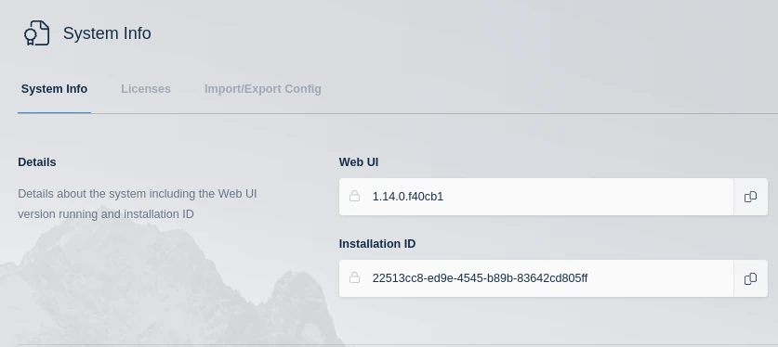
Task: Click the 'Details about the system' description
Action: 137,204
